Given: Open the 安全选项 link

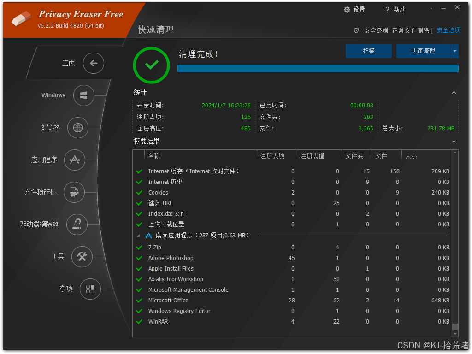Looking at the screenshot, I should [x=448, y=30].
